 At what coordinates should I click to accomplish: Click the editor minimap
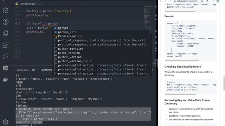pyautogui.click(x=148, y=16)
